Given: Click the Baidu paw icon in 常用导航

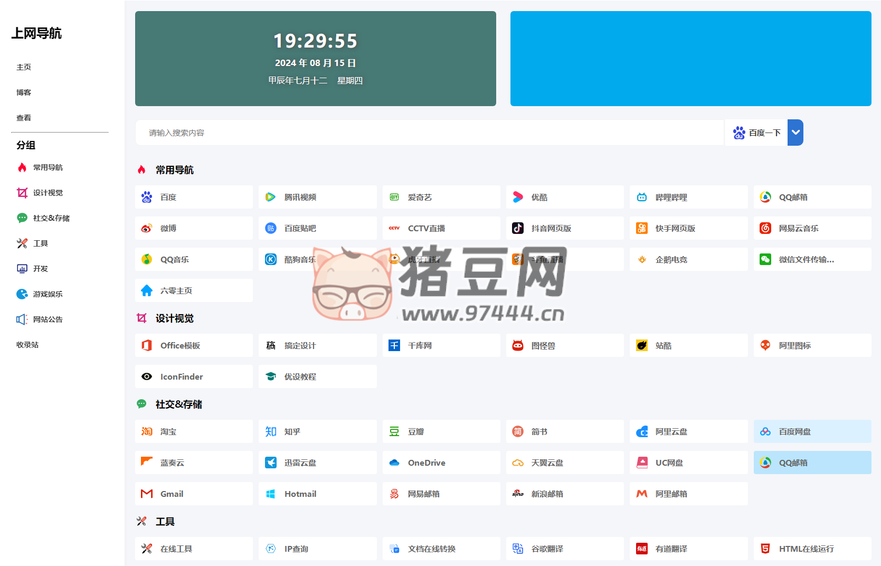Looking at the screenshot, I should tap(147, 197).
